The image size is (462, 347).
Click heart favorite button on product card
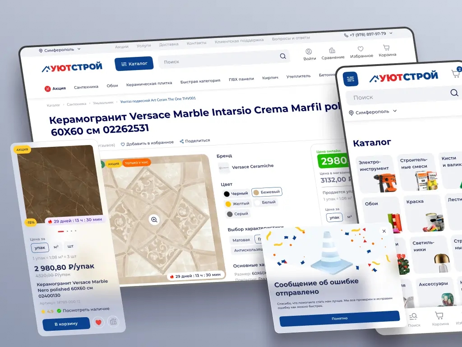(x=98, y=323)
